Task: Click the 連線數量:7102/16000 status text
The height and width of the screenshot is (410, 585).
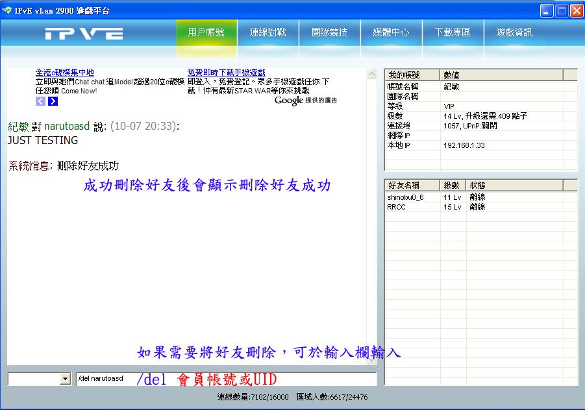Action: 253,397
